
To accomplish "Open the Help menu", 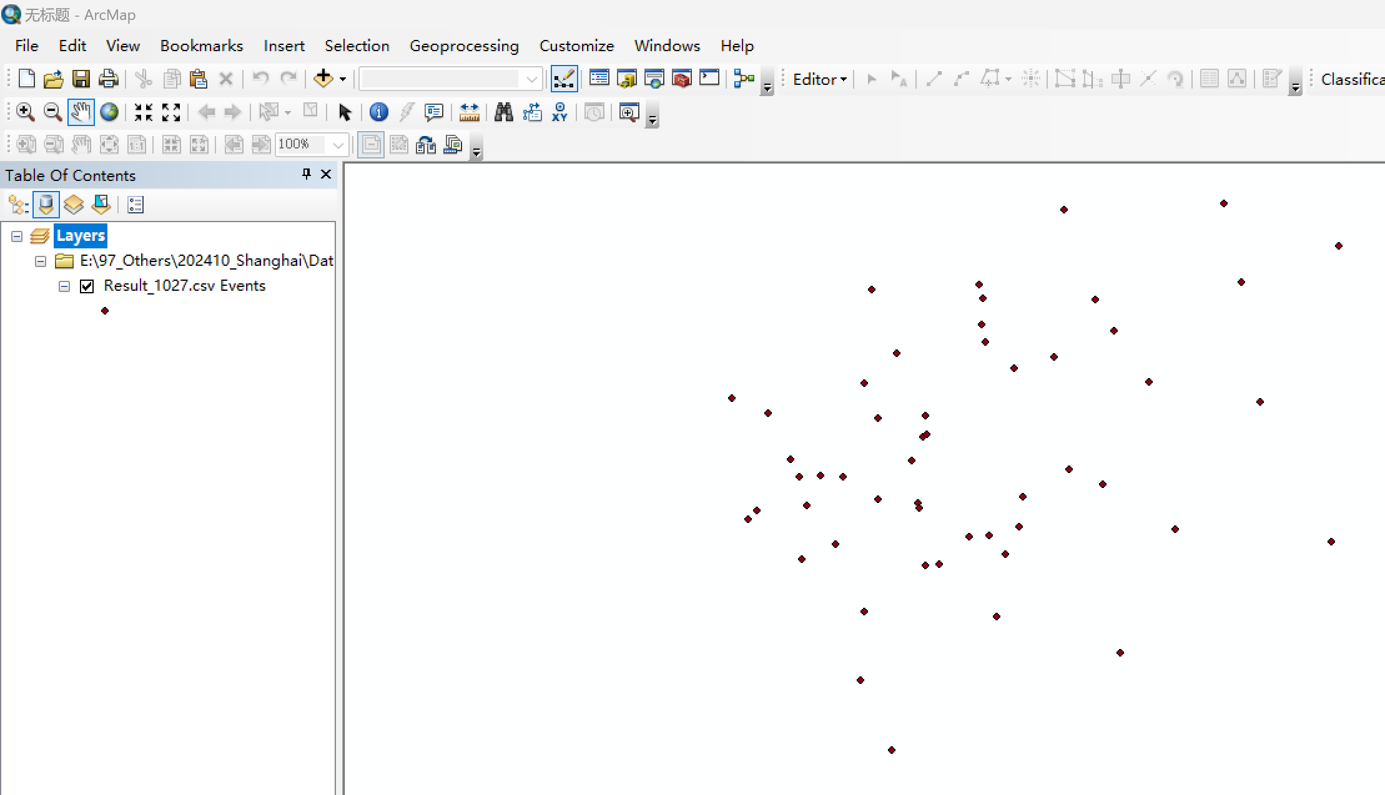I will click(737, 46).
